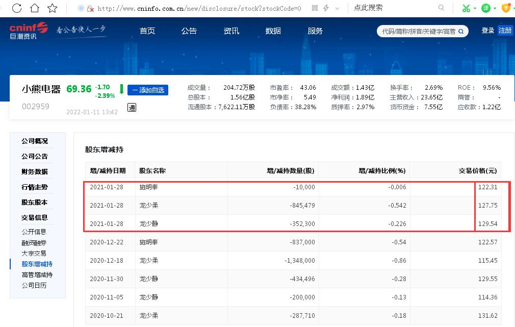Expand the translate extension dropdown arrow

point(496,9)
